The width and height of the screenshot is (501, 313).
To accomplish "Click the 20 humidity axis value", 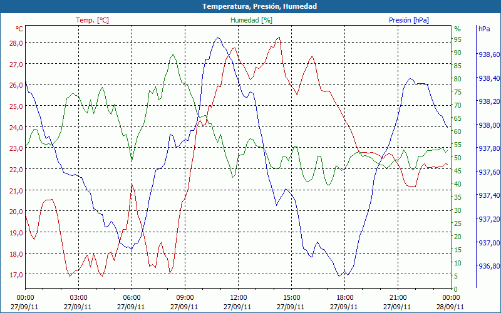I will pyautogui.click(x=458, y=237).
